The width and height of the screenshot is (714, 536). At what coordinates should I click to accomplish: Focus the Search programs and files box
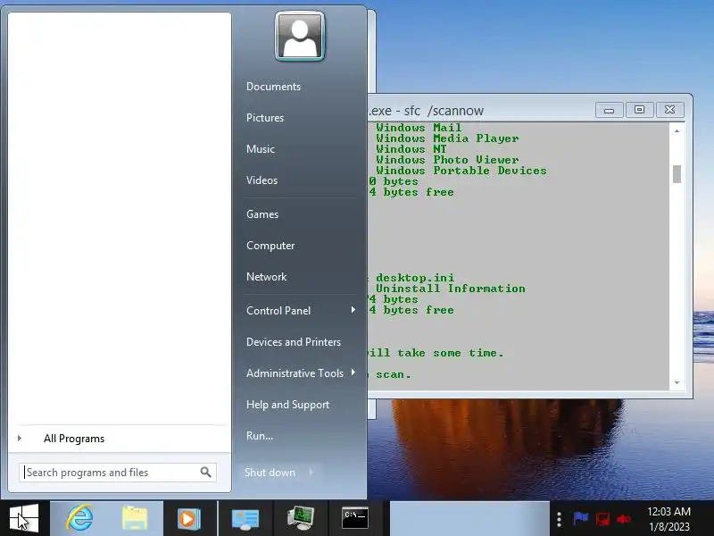point(118,473)
